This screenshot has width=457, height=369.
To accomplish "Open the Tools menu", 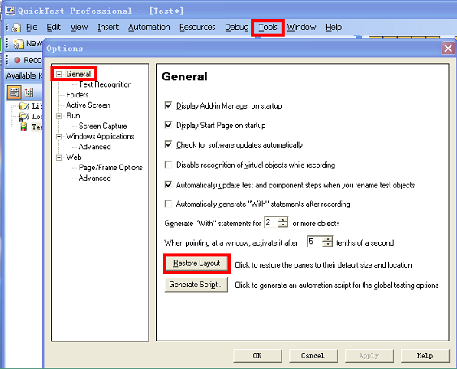I will pyautogui.click(x=268, y=28).
